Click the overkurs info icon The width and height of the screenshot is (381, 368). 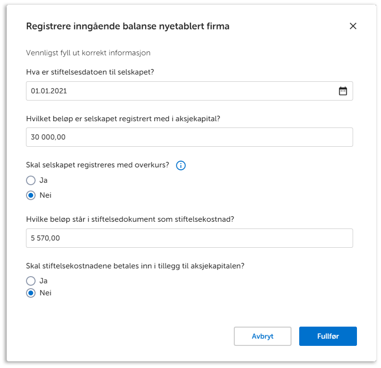click(181, 165)
